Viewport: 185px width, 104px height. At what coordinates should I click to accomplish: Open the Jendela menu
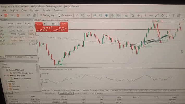(46, 10)
